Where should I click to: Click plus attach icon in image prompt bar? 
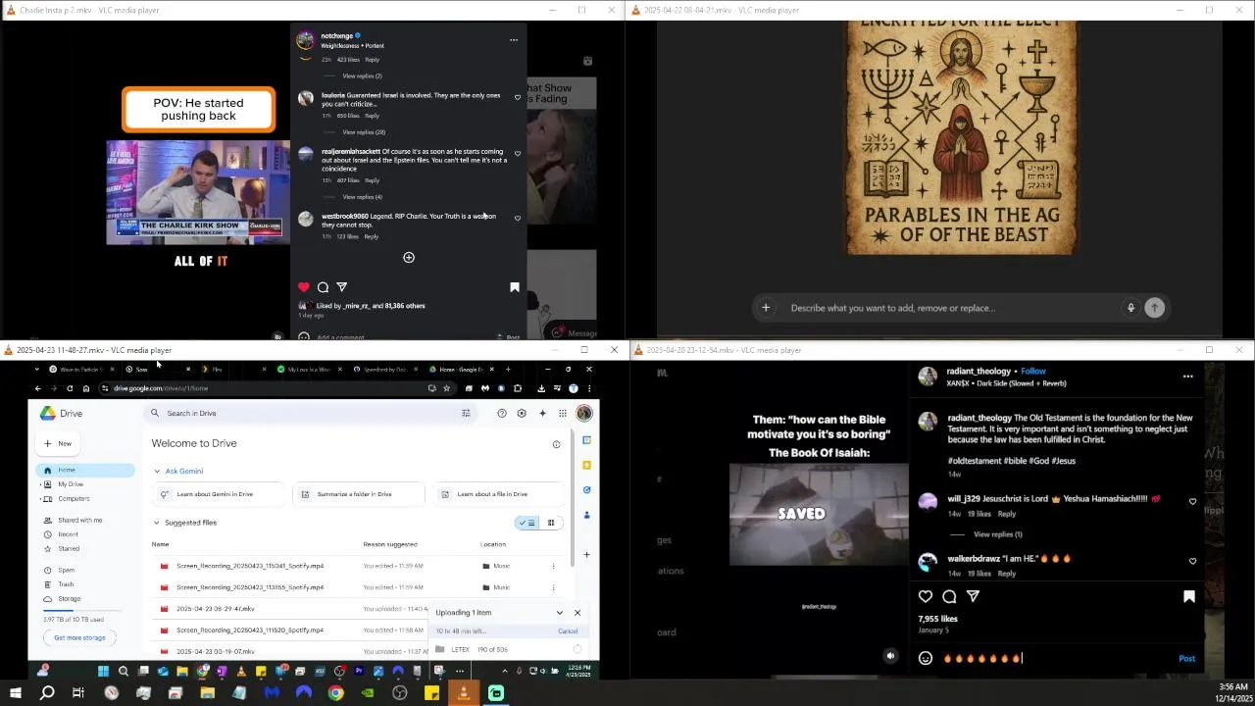766,308
